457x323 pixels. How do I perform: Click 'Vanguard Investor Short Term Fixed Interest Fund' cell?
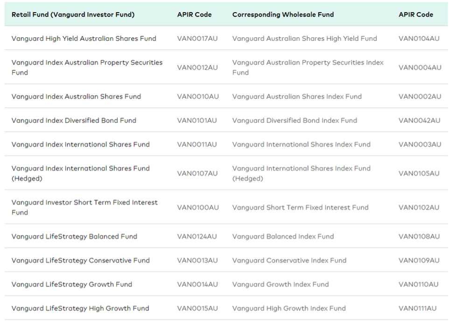[84, 207]
